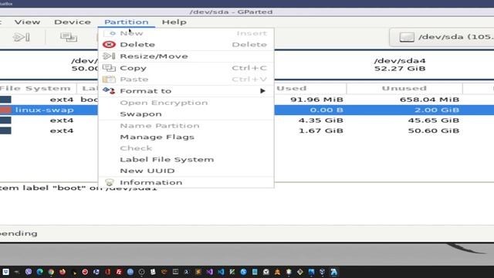Screen dimensions: 494x278
Task: Click the 4.35 GiB used value
Action: coord(321,120)
